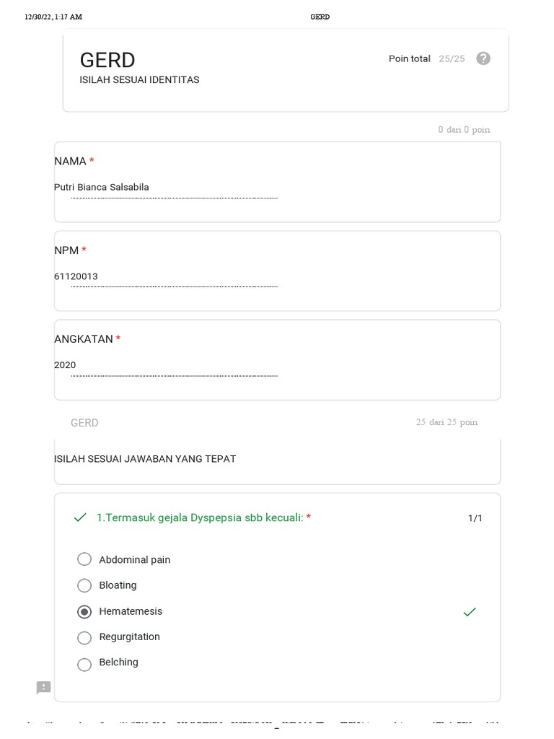
Task: Click the '25 dari 25 poin' text
Action: 447,422
